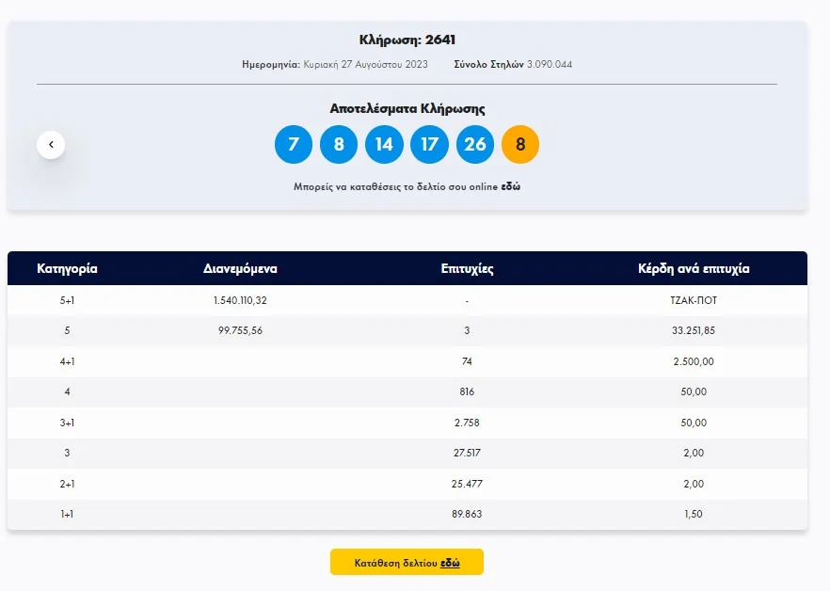Click the 'Κλήρωση: 2641' draw title

pyautogui.click(x=407, y=40)
